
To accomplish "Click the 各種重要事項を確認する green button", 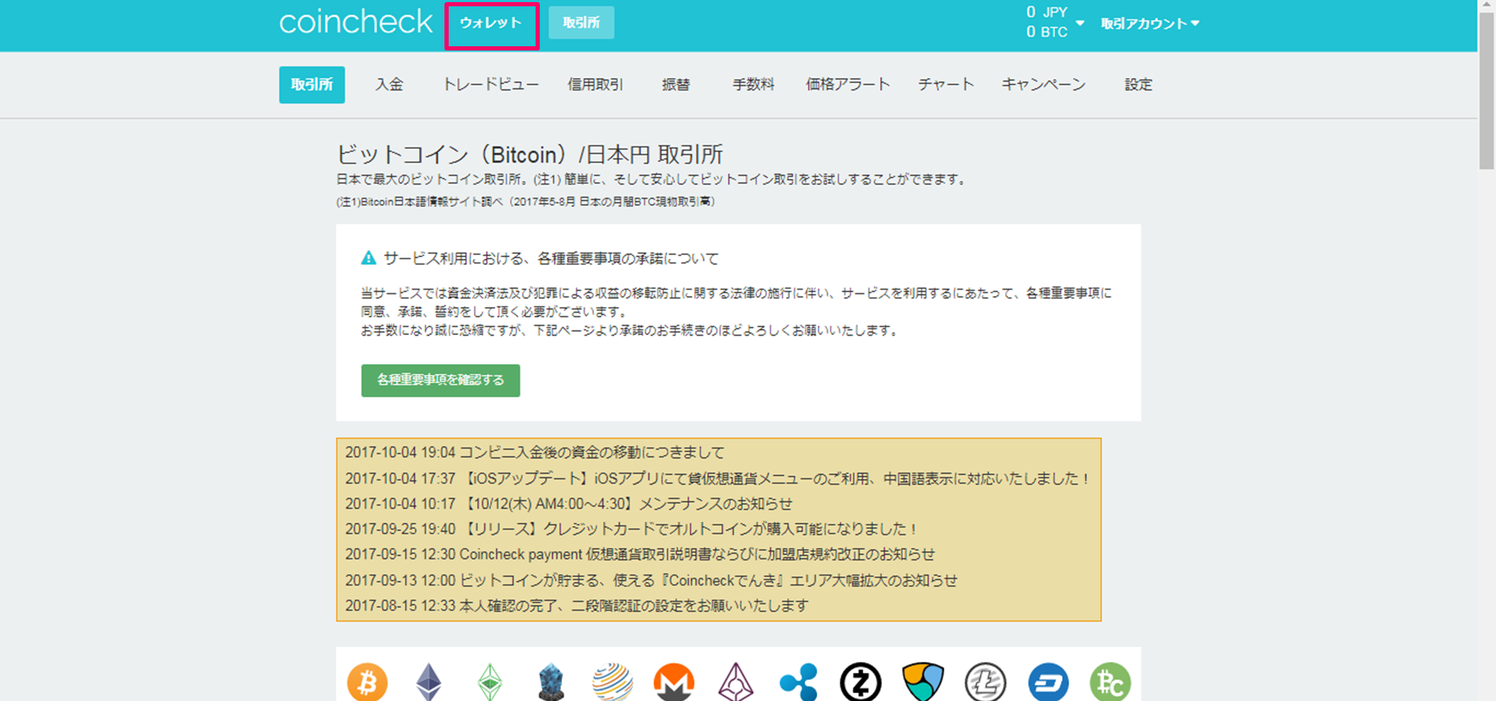I will tap(440, 380).
